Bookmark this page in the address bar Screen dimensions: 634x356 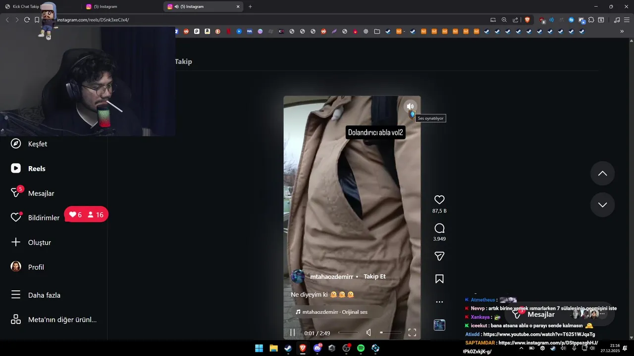37,20
